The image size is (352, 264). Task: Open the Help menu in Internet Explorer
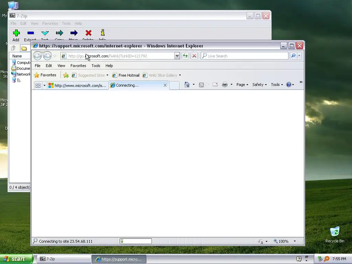tap(109, 66)
